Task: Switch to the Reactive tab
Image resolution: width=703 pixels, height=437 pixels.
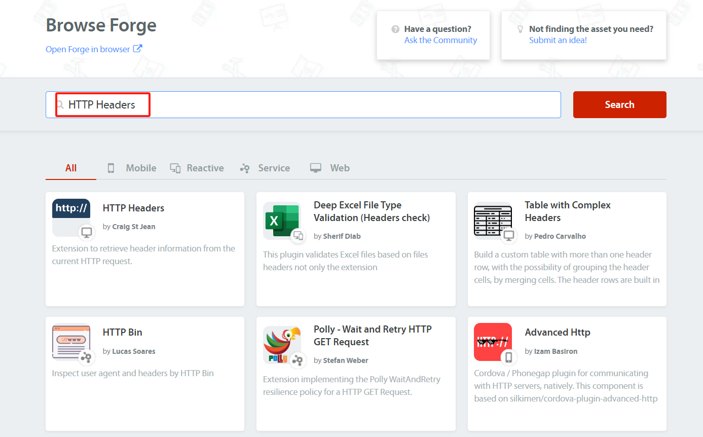Action: pos(197,168)
